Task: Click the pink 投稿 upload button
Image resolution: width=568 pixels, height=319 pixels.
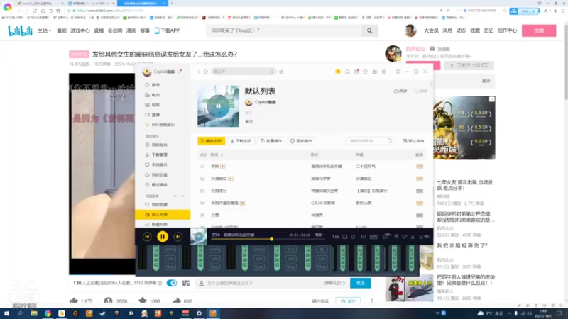Action: (x=539, y=30)
